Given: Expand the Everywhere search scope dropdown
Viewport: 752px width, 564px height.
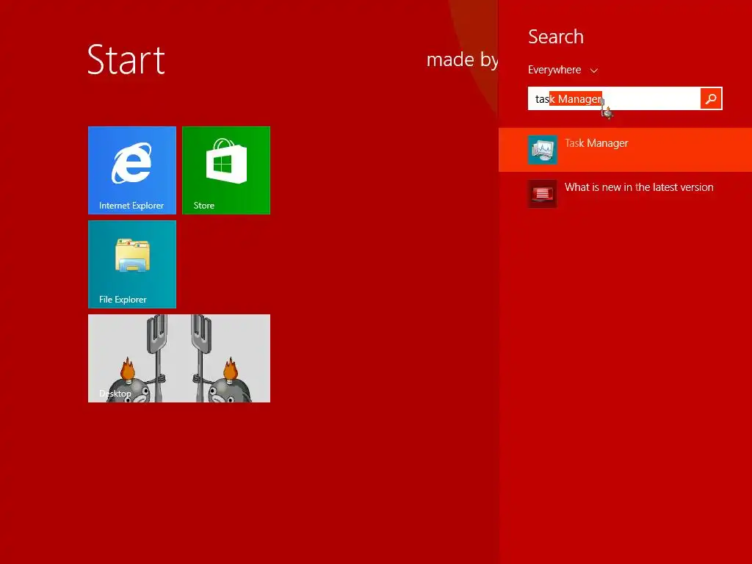Looking at the screenshot, I should click(x=563, y=70).
